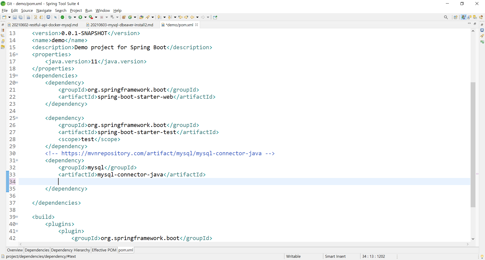485x260 pixels.
Task: Click the green Run play icon
Action: pyautogui.click(x=80, y=17)
